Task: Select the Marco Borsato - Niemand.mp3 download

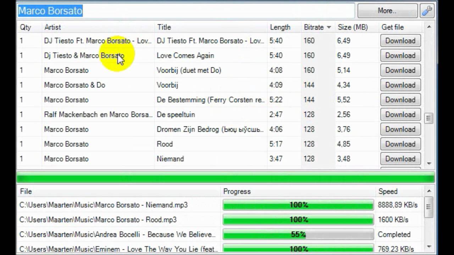Action: [x=104, y=205]
